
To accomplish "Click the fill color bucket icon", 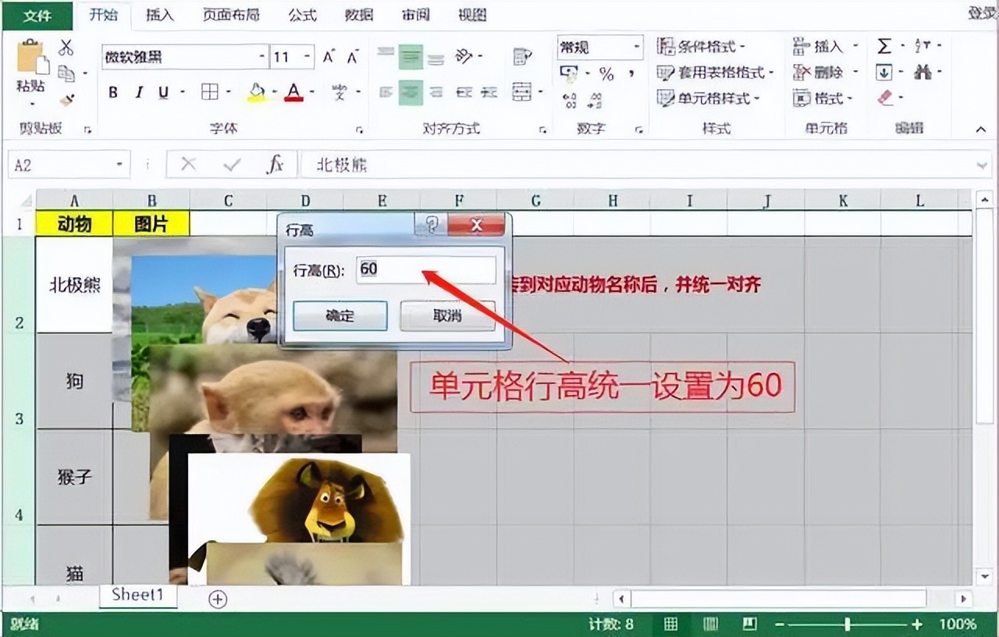I will pos(255,92).
